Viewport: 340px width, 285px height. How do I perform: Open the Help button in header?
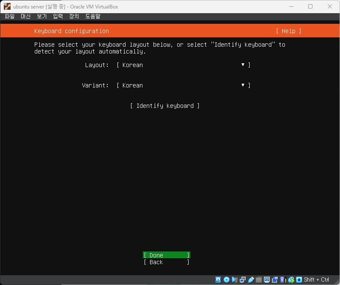pyautogui.click(x=289, y=31)
